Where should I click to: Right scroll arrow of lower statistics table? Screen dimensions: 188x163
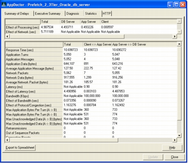175,140
